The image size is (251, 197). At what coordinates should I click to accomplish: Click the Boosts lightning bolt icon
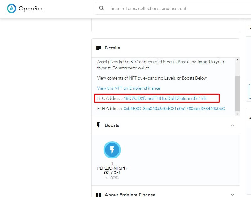(98, 125)
